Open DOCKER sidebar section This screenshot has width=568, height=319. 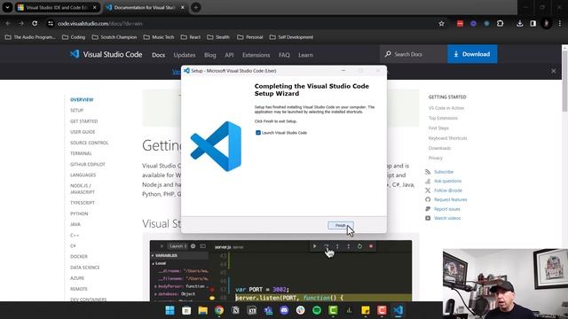coord(79,256)
